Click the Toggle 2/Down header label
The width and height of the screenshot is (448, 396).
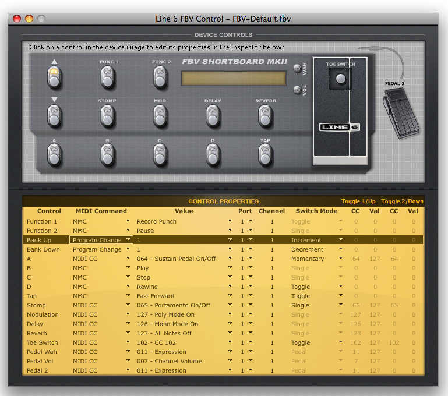[403, 201]
